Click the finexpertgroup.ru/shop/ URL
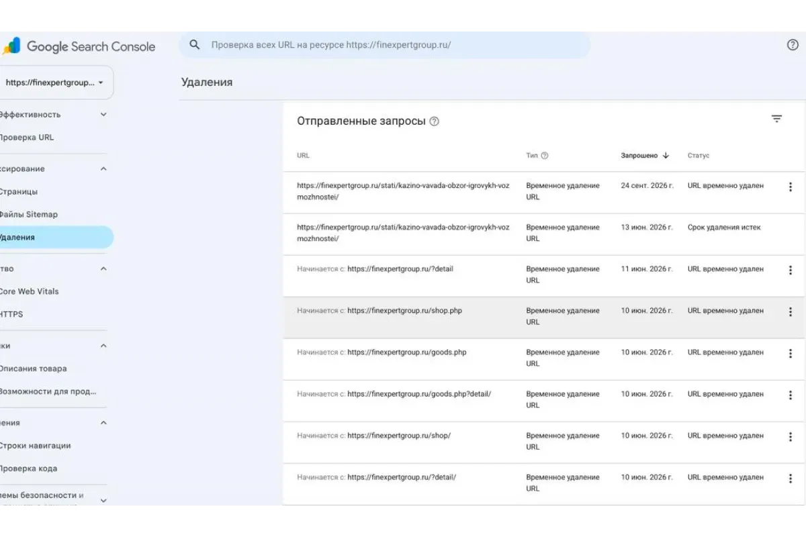Screen dimensions: 806x537 [x=399, y=436]
